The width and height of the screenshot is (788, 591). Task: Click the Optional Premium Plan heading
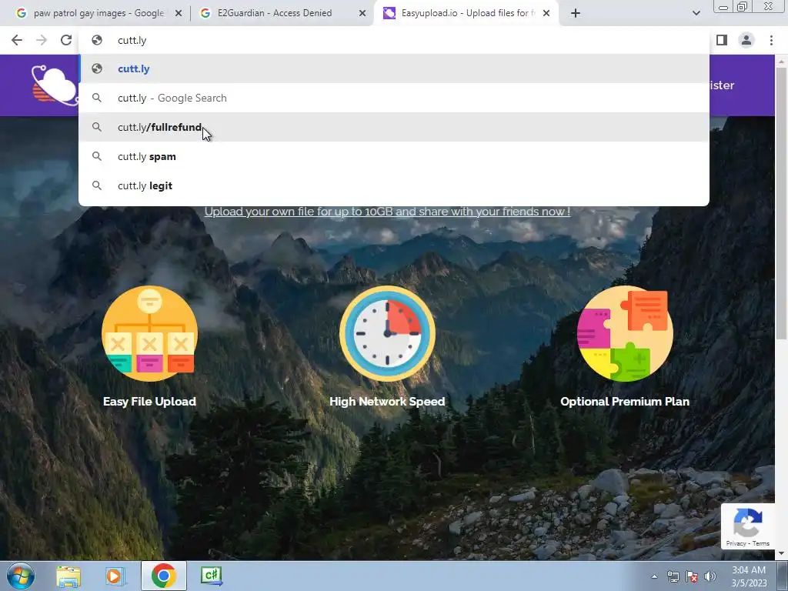click(625, 402)
